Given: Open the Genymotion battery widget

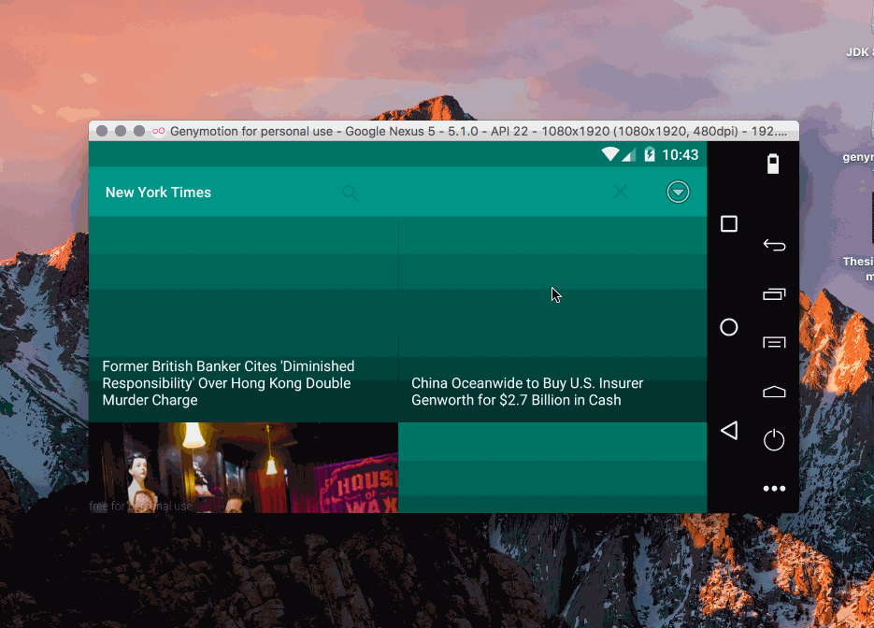Looking at the screenshot, I should click(x=773, y=164).
